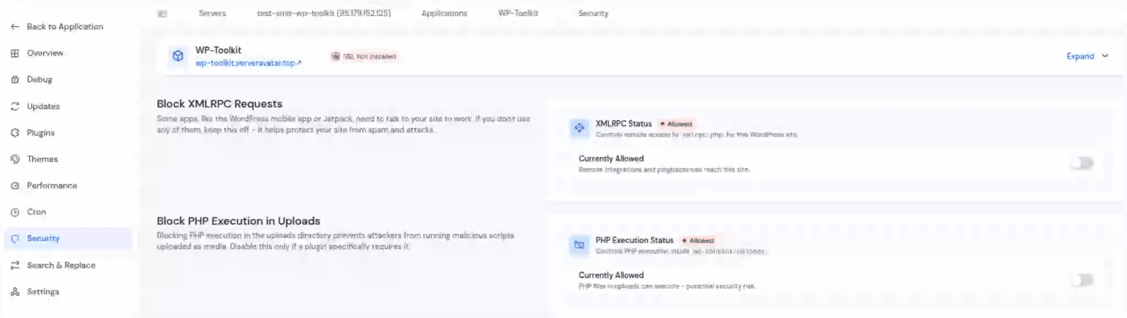Click the Cron clock icon in sidebar
The image size is (1127, 318).
[15, 212]
